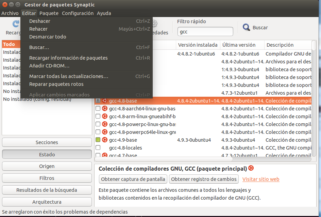Click Ubuntu icon beside gcc-4.8-arm-linux-gnueabihf-base
Viewport: 321px width, 217px height.
click(105, 116)
